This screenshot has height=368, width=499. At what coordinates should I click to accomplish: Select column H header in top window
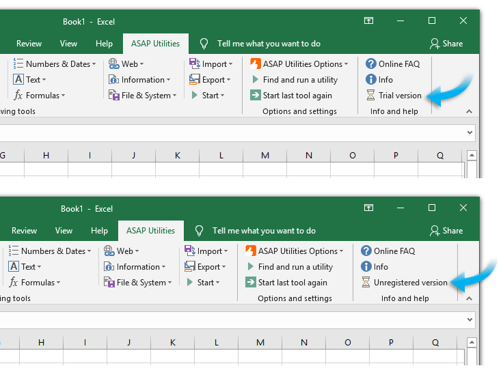point(46,155)
